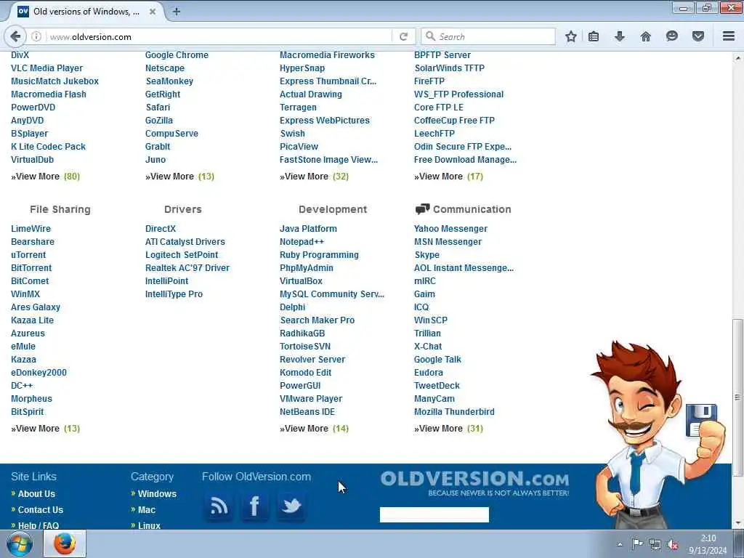The height and width of the screenshot is (558, 744).
Task: Open About Us in Site Links
Action: 36,494
